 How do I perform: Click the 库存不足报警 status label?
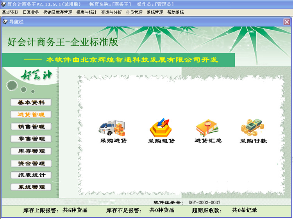124,210
